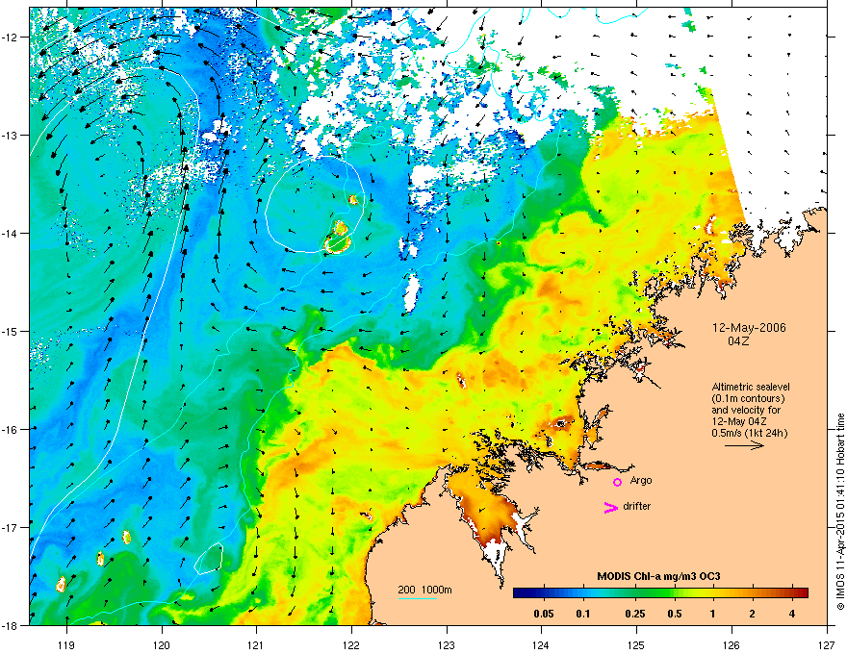The image size is (847, 654).
Task: Click the dark red end of the colorbar near 4
Action: [x=803, y=592]
